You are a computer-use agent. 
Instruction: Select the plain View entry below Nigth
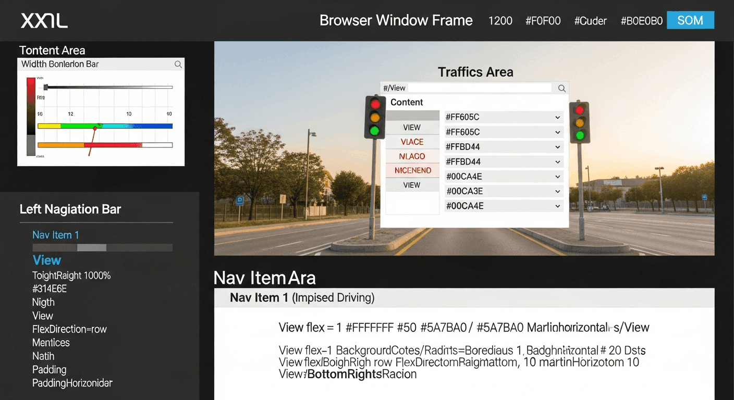coord(43,316)
